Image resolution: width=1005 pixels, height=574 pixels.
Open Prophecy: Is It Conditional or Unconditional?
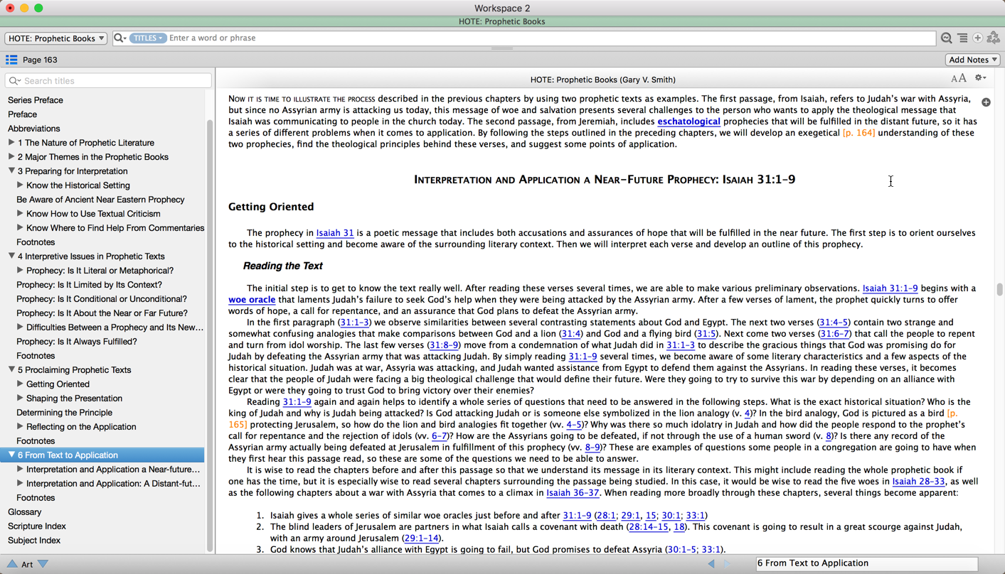tap(102, 299)
